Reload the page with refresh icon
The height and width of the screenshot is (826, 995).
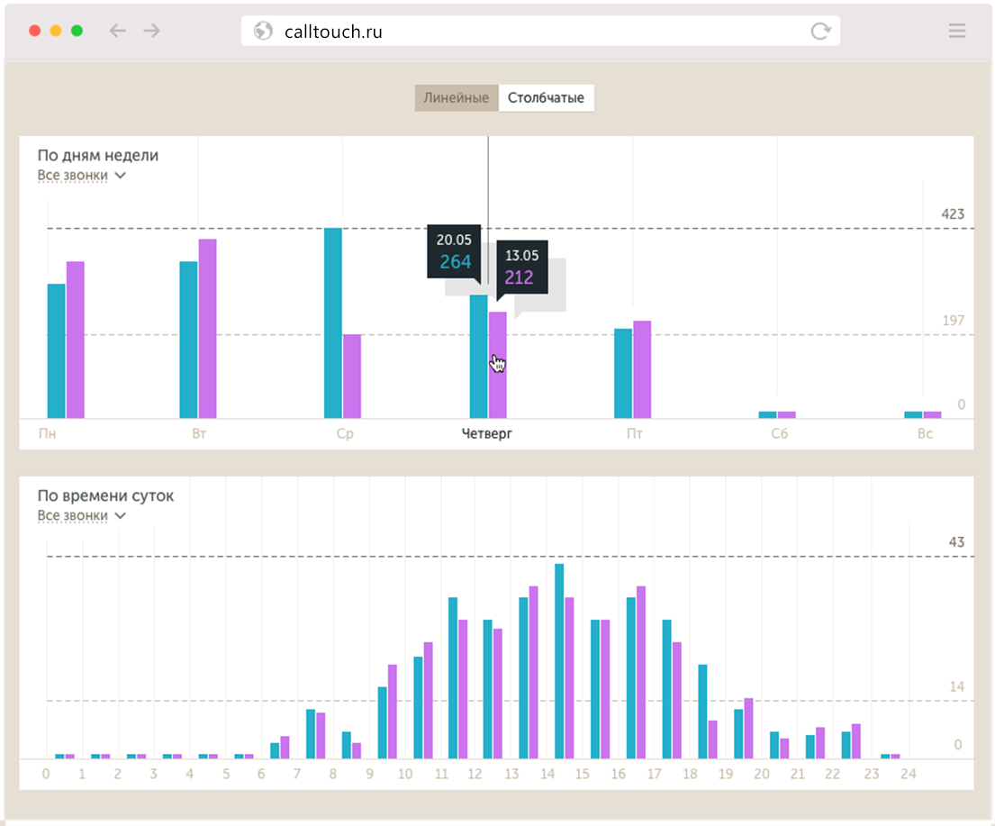(820, 32)
